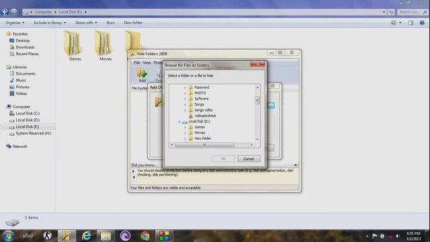Screen dimensions: 430x242
Task: Select the Password folder in the tree
Action: coord(202,87)
